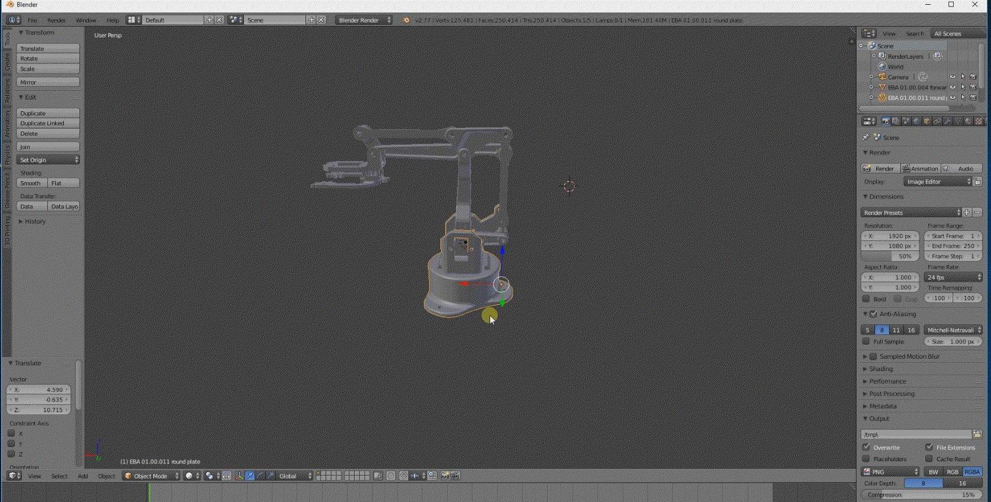Disable the Overwrite checkbox
The width and height of the screenshot is (991, 502).
867,448
